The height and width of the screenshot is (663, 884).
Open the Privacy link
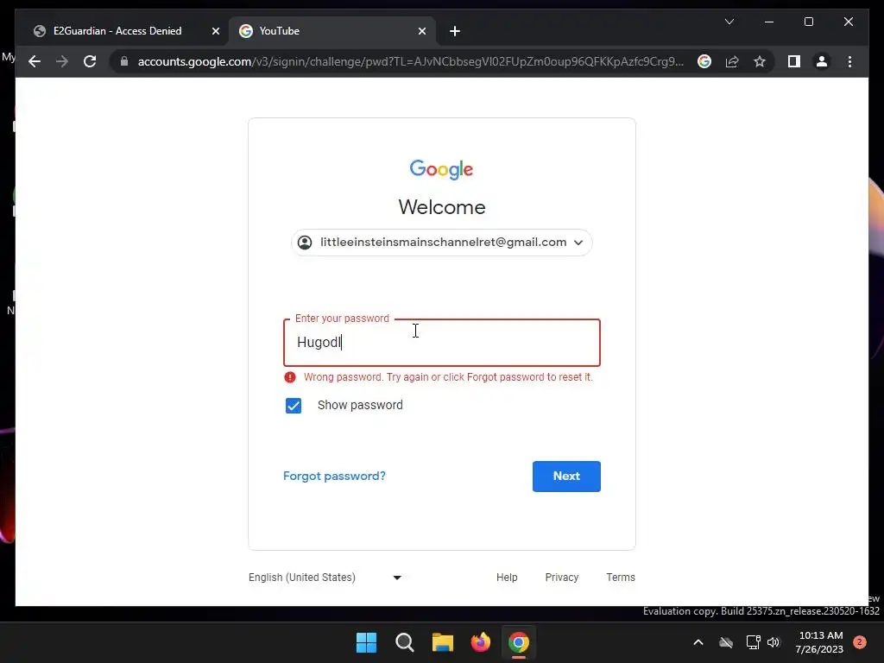(561, 578)
